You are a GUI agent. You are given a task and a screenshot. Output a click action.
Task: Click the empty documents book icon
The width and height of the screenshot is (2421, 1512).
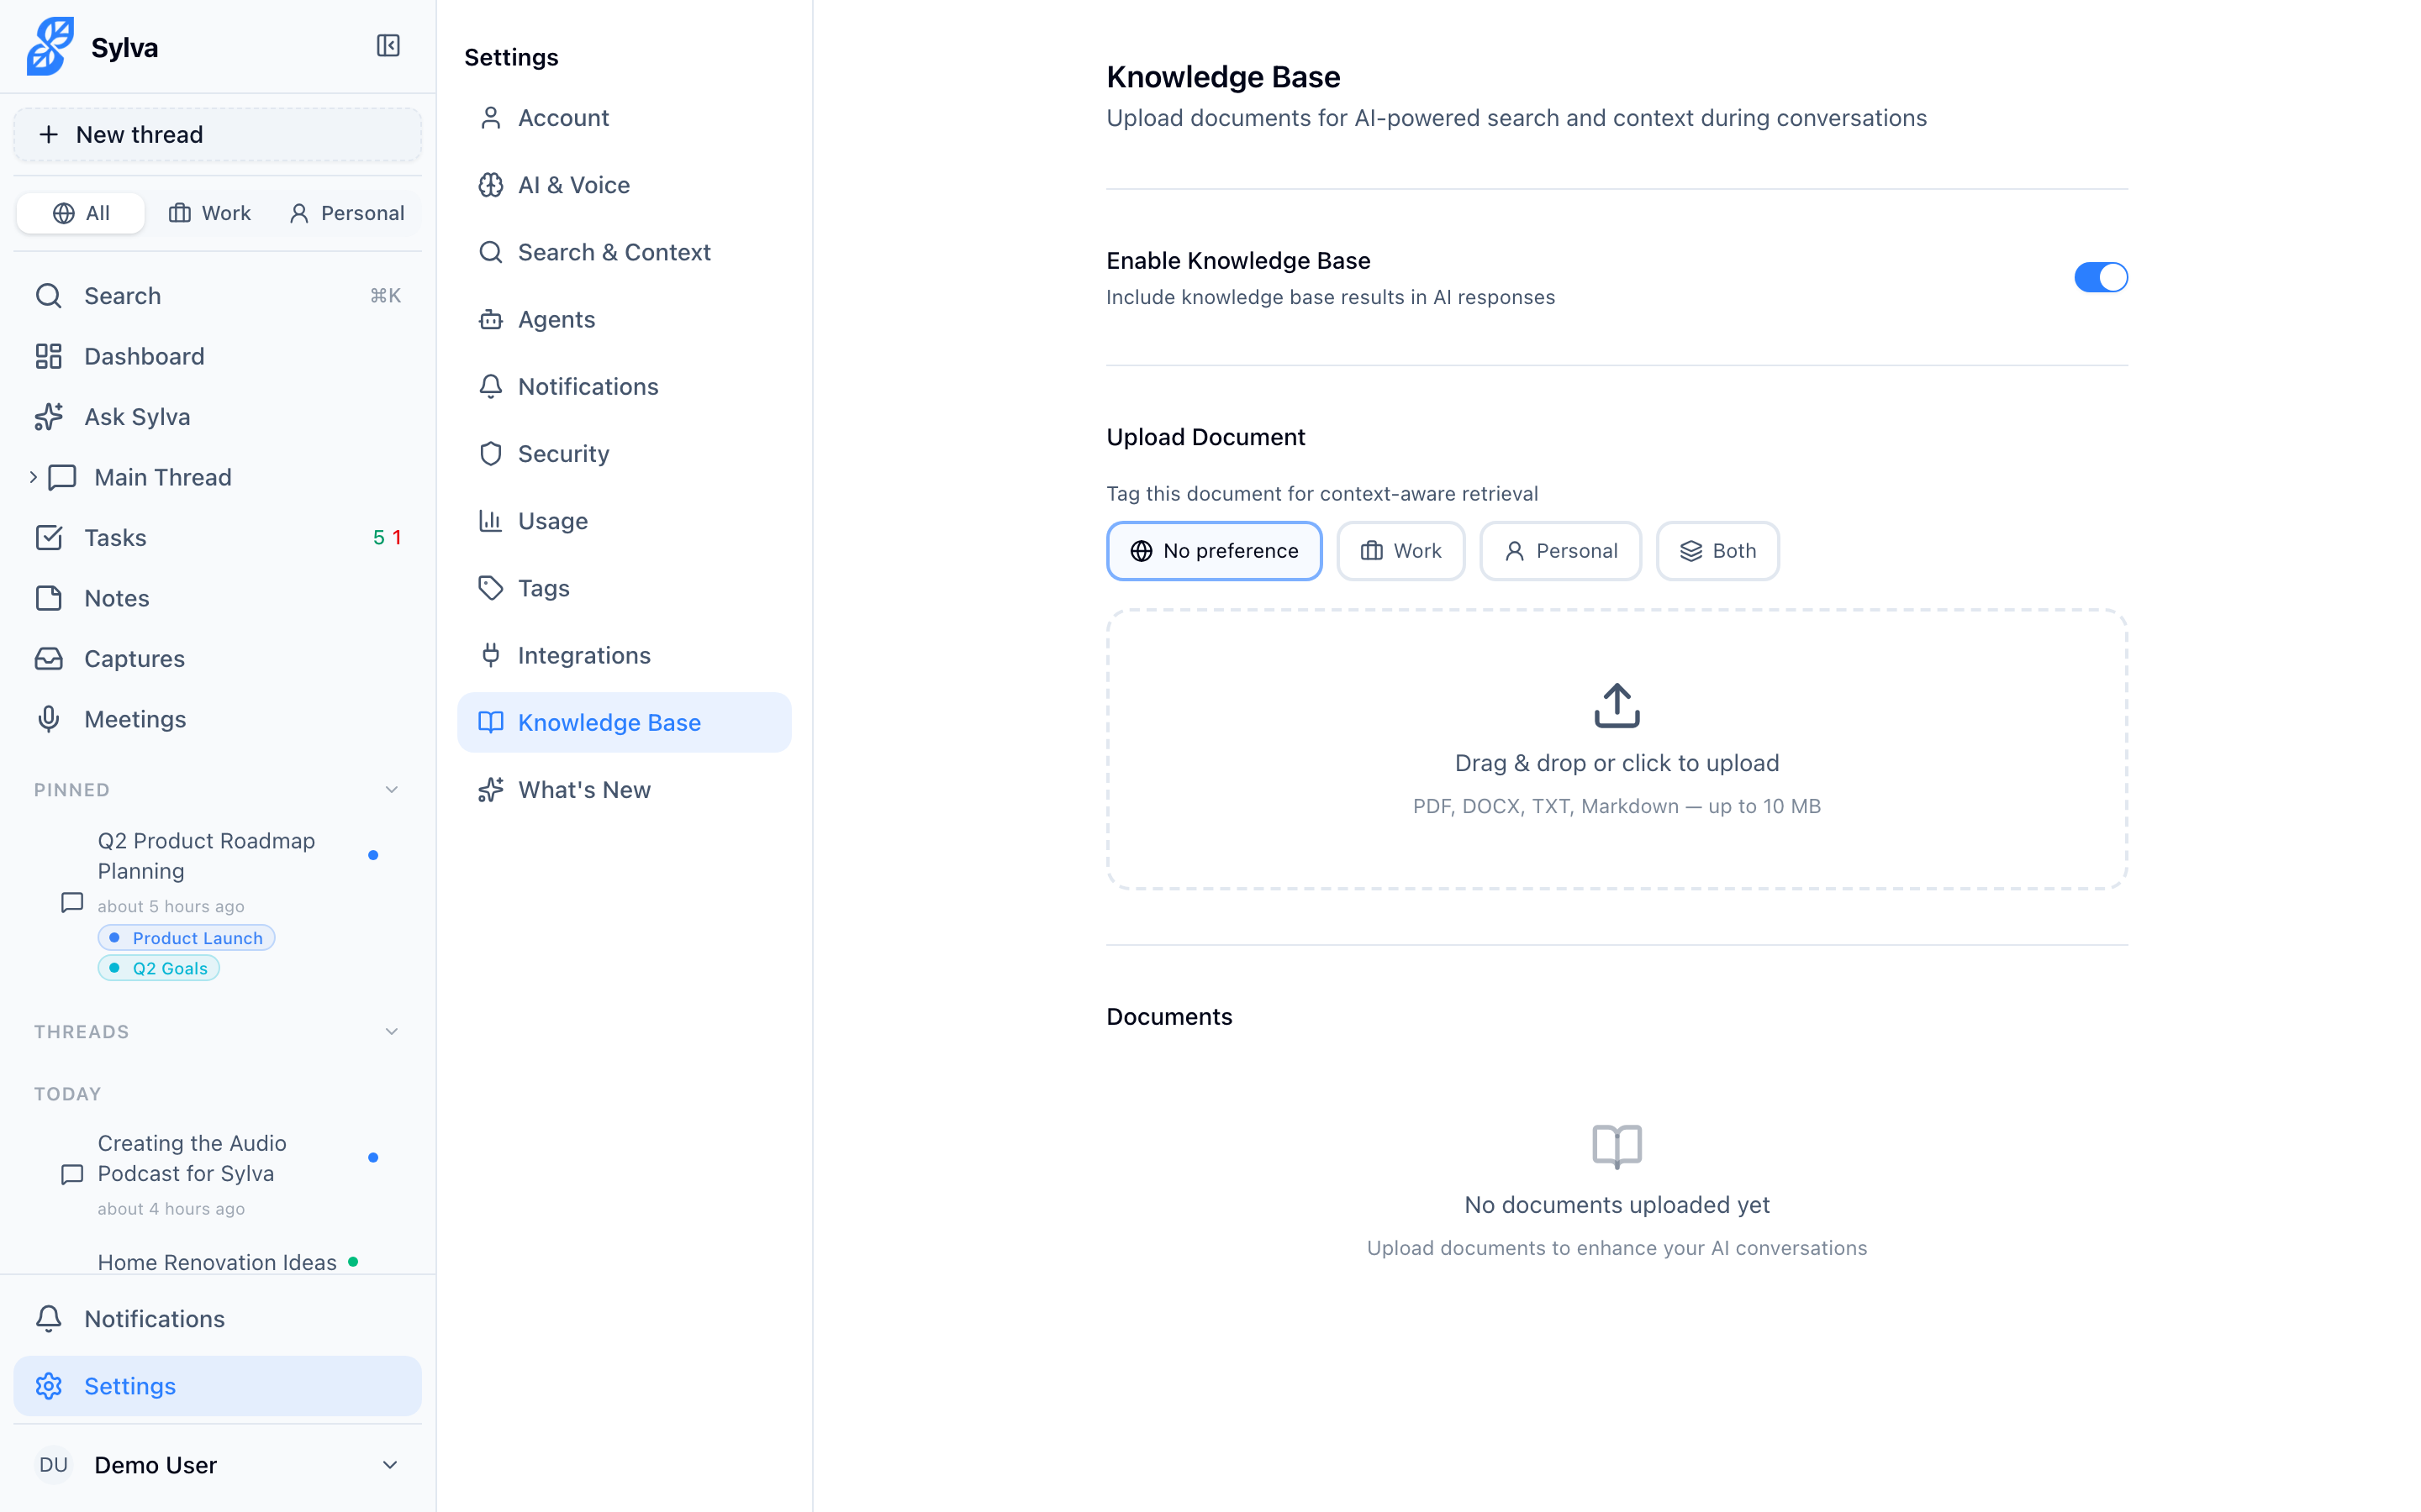click(x=1617, y=1146)
